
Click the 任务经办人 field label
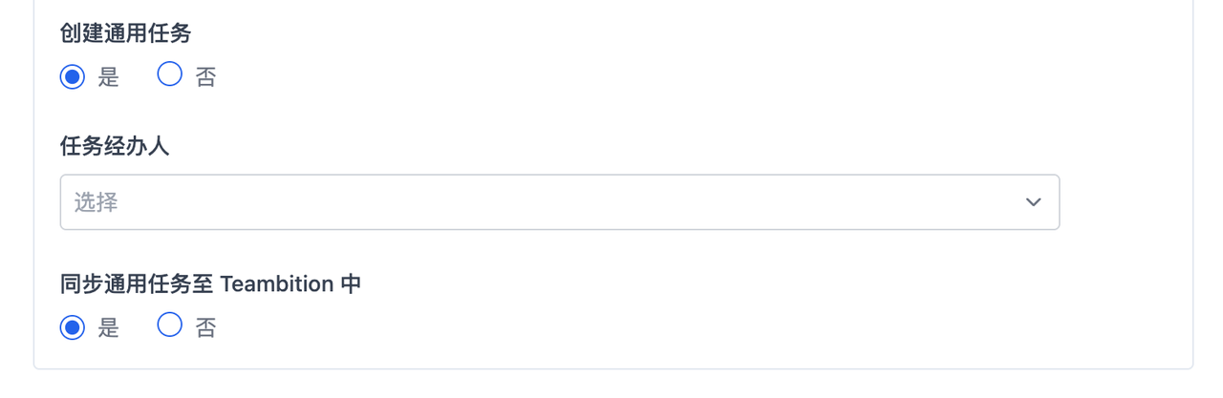(115, 147)
